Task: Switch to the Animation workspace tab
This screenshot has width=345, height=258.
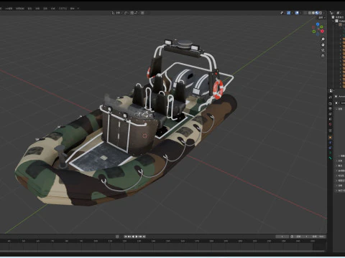Action: [x=37, y=9]
